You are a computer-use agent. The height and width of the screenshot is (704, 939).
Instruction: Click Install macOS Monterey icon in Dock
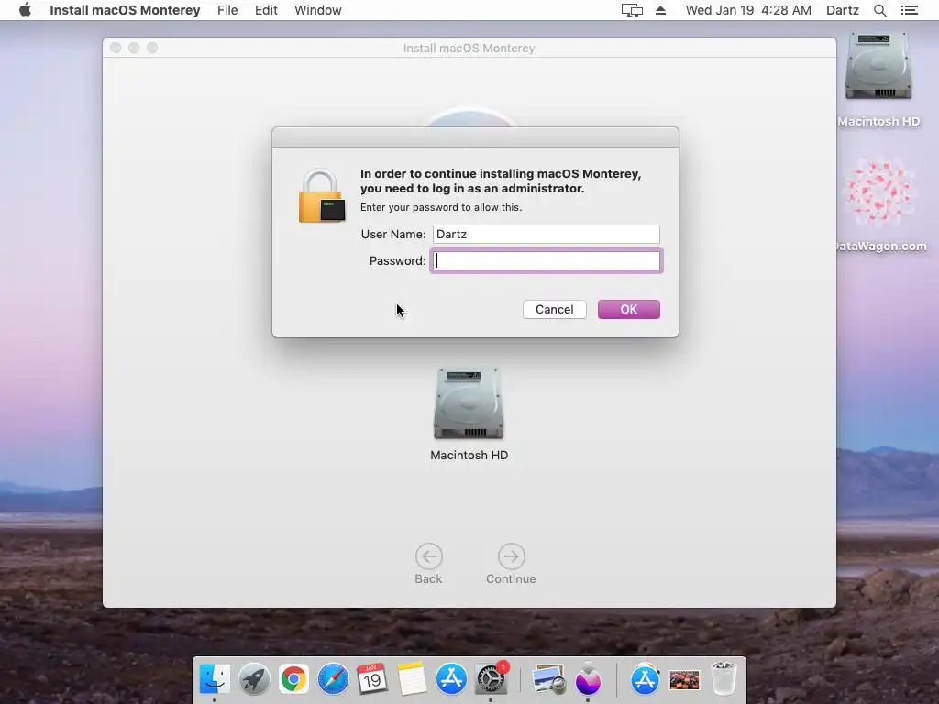pyautogui.click(x=588, y=679)
